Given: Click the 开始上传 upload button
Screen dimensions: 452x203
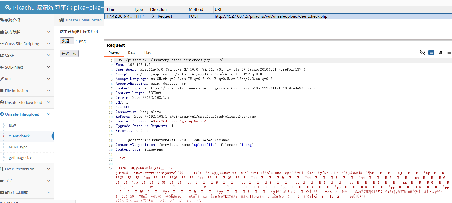Looking at the screenshot, I should click(69, 53).
